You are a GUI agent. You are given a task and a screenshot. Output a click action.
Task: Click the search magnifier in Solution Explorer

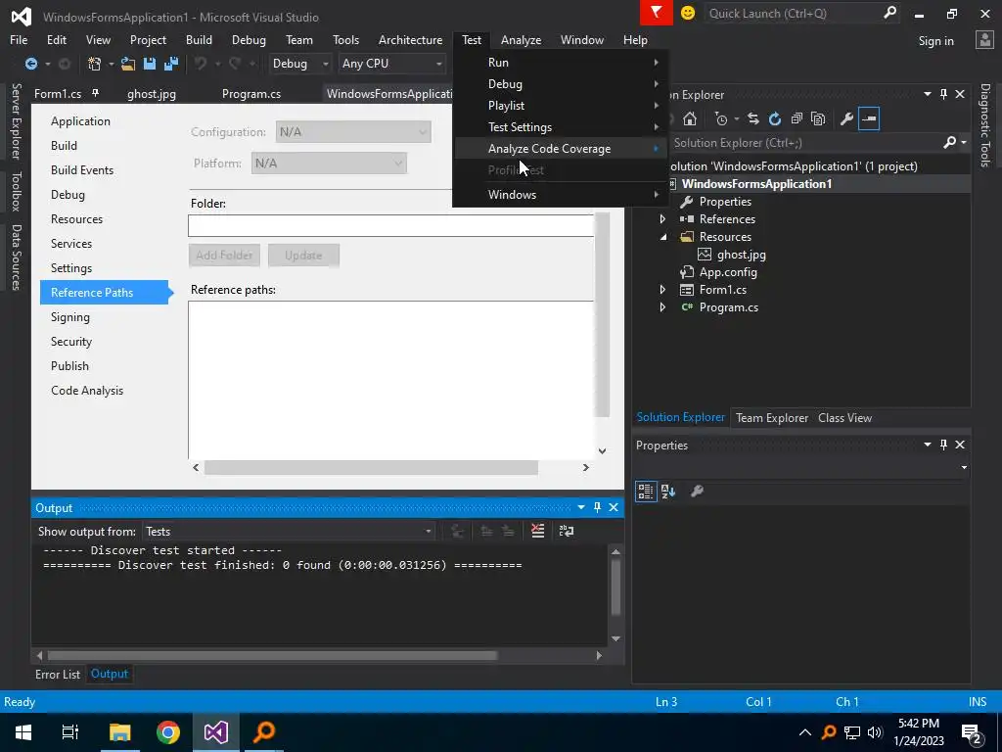coord(949,143)
